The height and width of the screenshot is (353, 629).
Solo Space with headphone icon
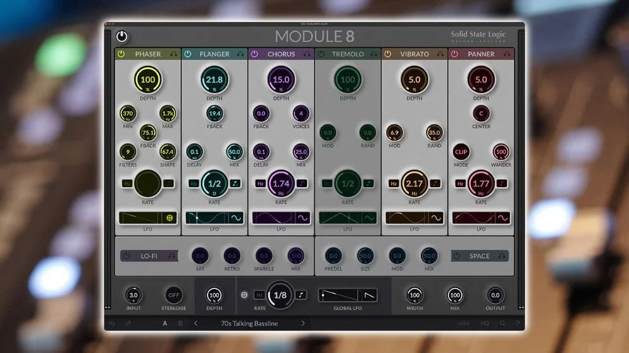502,256
